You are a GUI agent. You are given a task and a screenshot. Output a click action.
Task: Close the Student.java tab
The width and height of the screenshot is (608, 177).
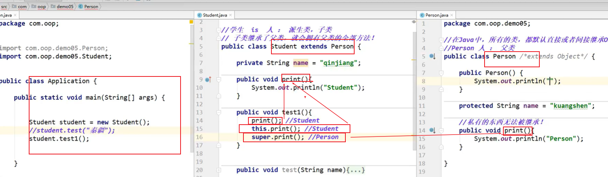click(x=230, y=15)
